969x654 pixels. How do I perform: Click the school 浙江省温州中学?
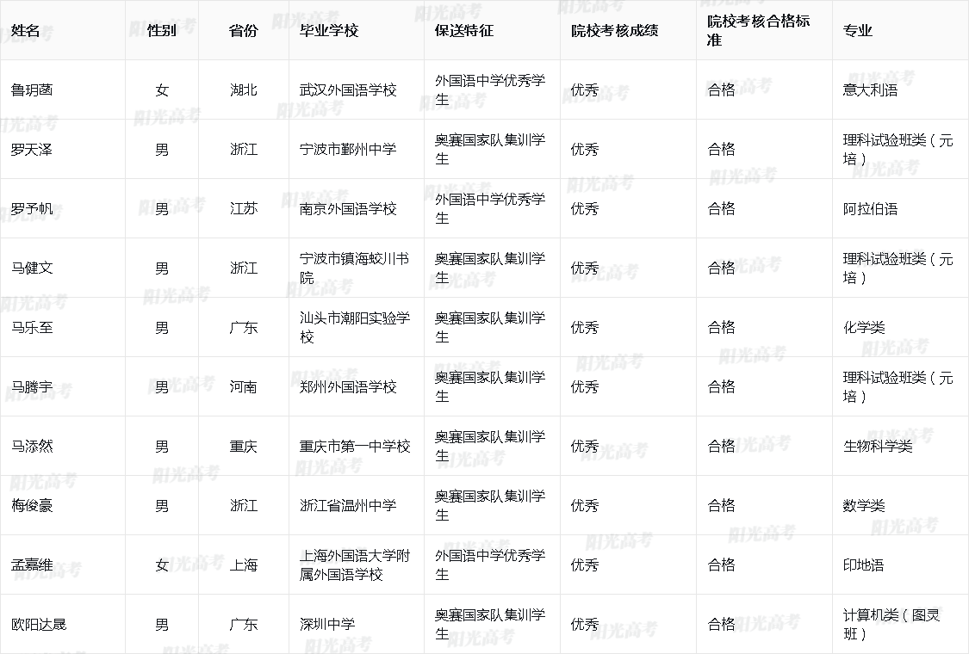348,506
